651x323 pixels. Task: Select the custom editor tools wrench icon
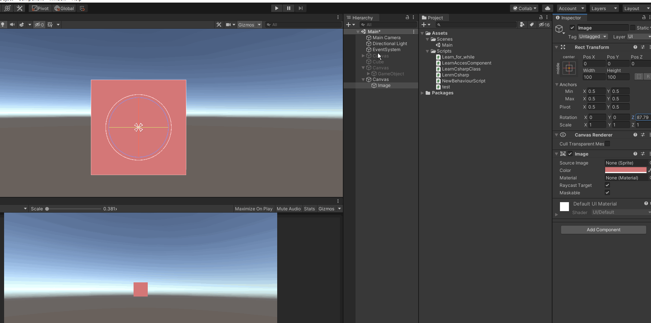point(20,8)
